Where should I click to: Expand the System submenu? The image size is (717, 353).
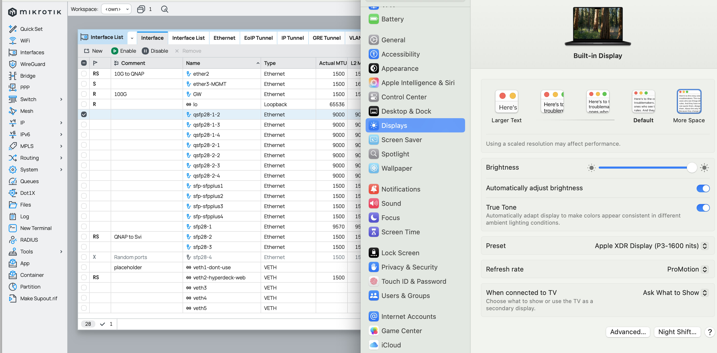coord(61,170)
